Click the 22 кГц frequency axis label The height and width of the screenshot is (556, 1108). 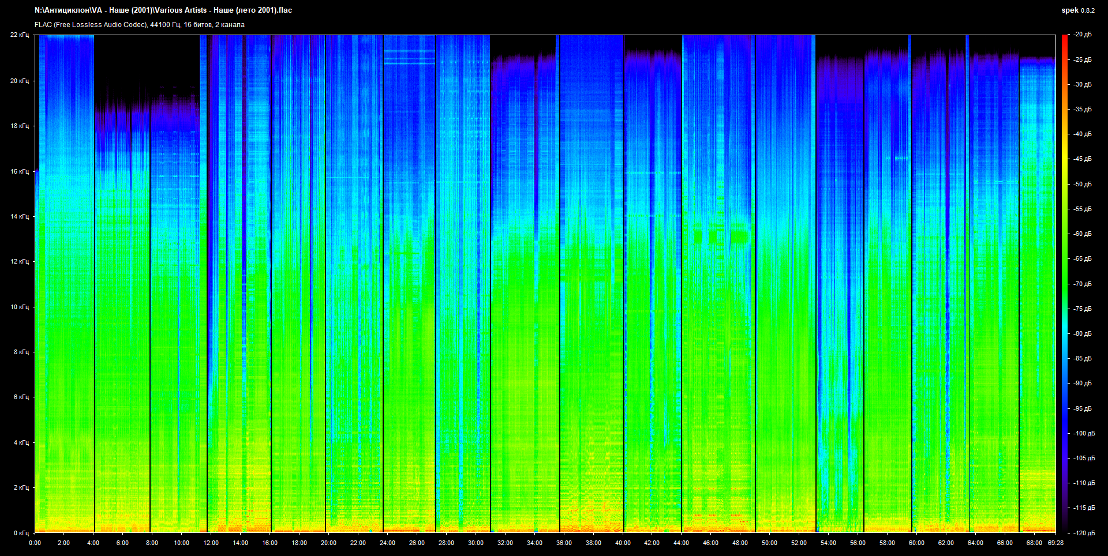(19, 35)
